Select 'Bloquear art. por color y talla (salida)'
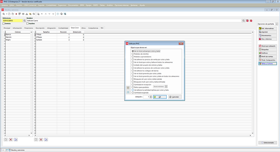 [133, 79]
